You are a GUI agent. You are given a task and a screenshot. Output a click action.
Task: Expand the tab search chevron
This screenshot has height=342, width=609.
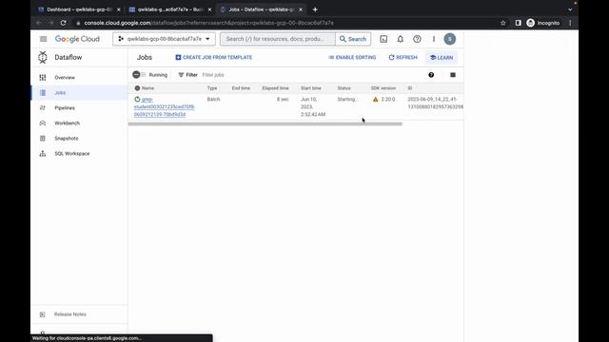click(570, 9)
